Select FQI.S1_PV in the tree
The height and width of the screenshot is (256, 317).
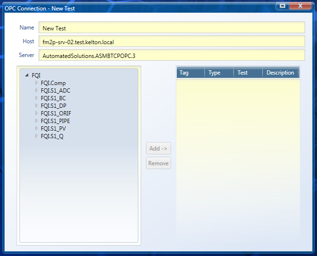(53, 129)
